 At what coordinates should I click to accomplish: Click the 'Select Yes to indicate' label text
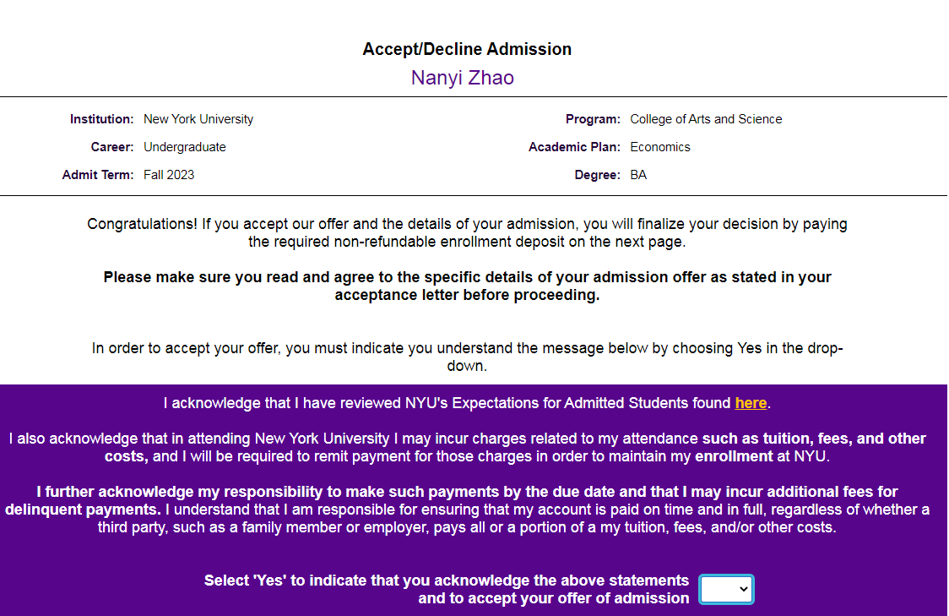[447, 589]
